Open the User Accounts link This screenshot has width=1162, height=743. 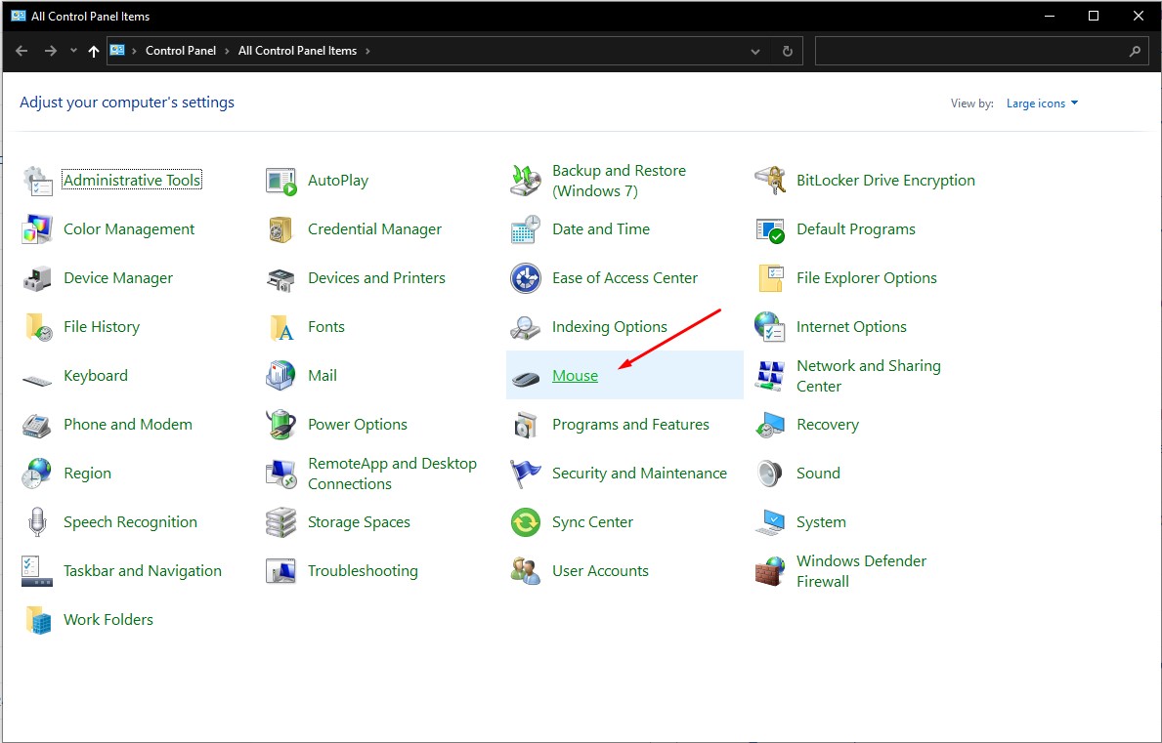600,571
